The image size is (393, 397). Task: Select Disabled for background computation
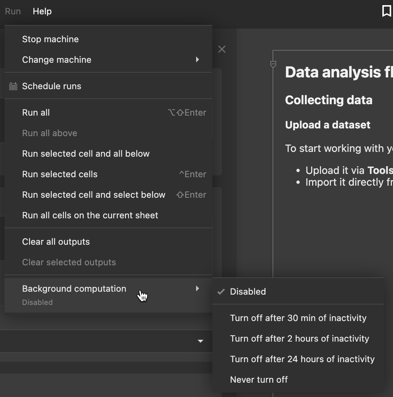pyautogui.click(x=248, y=291)
